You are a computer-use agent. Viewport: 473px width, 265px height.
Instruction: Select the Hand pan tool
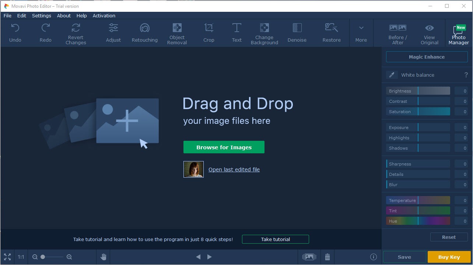[104, 257]
